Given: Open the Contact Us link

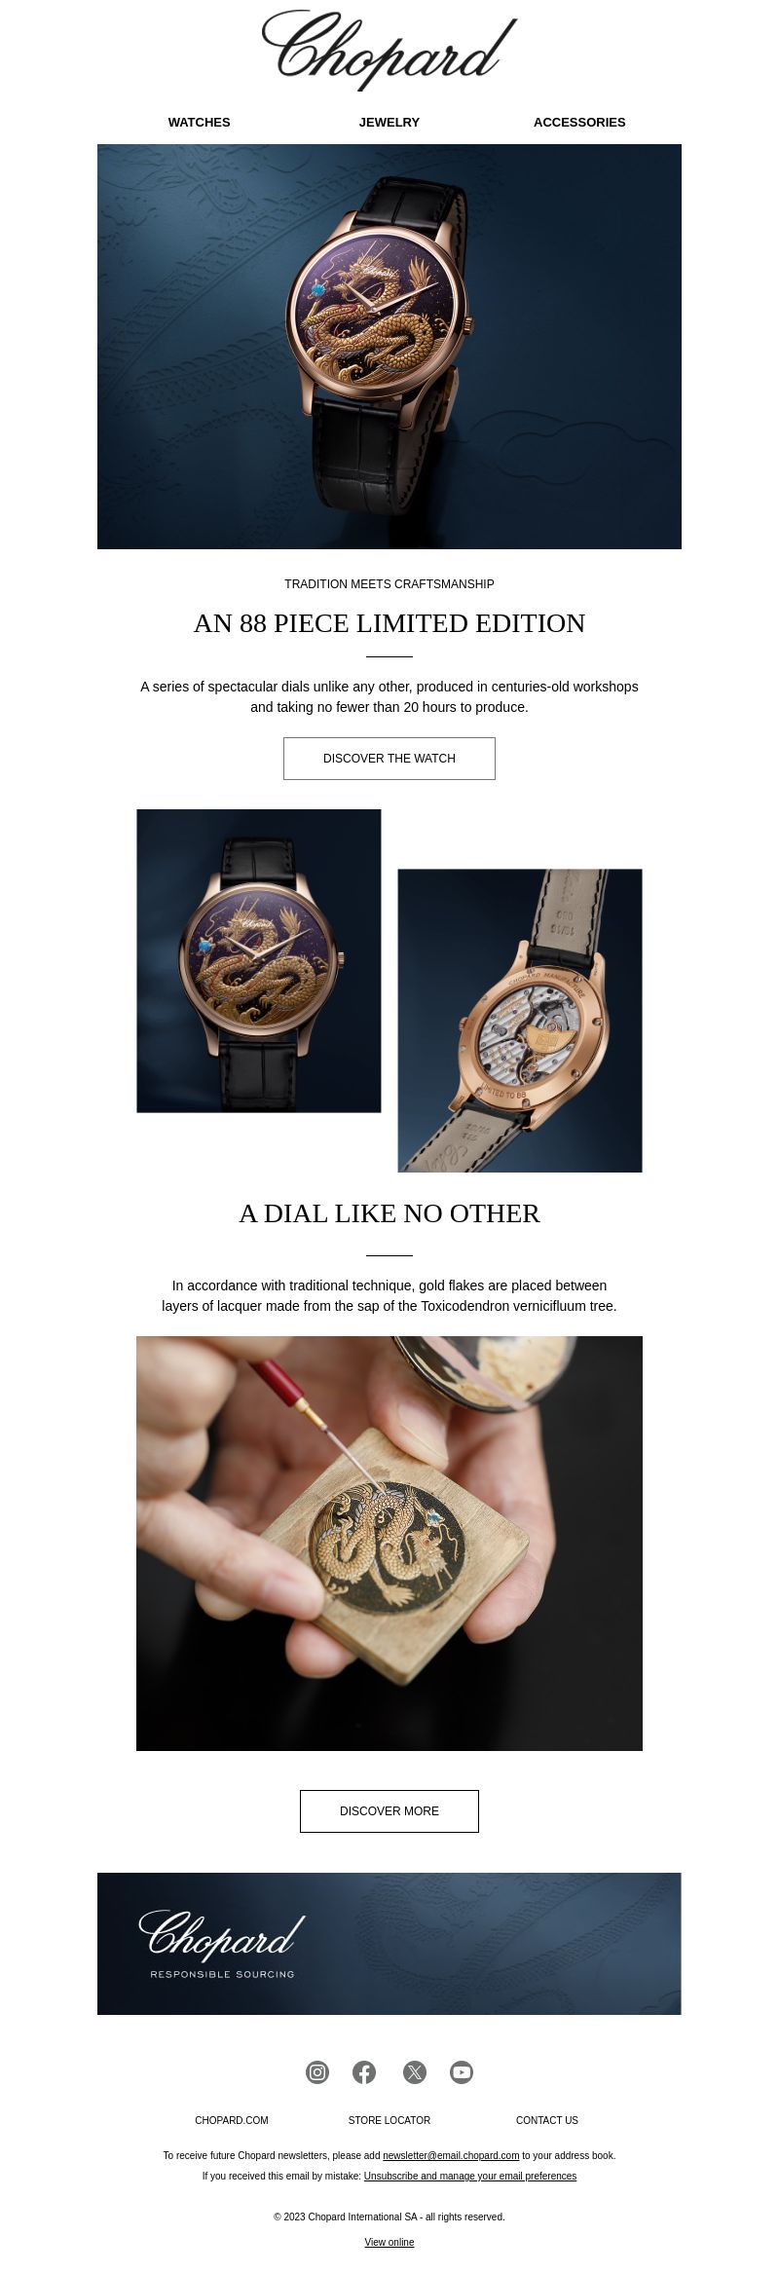Looking at the screenshot, I should pos(547,2120).
